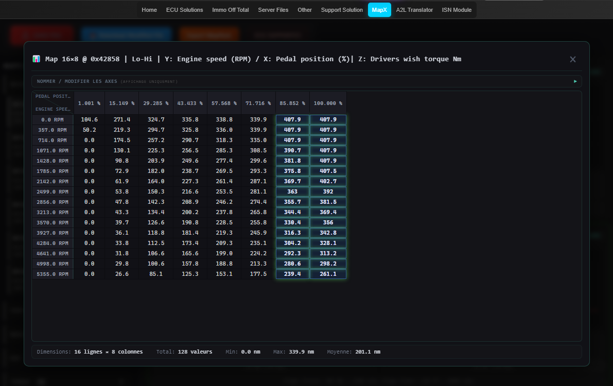
Task: Click highlighted cell 381.8
Action: (x=292, y=161)
